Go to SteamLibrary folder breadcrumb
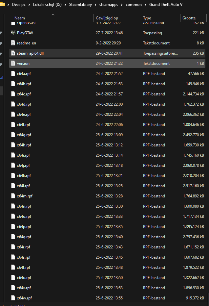Viewport: 209px width, 306px height. 80,5
